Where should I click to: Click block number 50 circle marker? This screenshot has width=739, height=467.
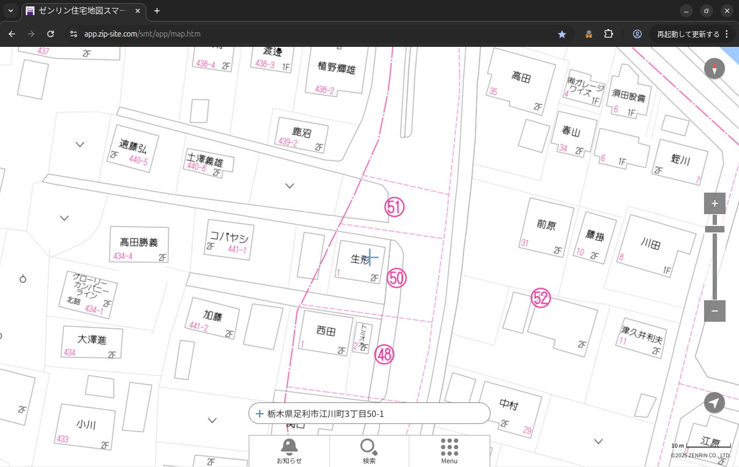coord(396,278)
